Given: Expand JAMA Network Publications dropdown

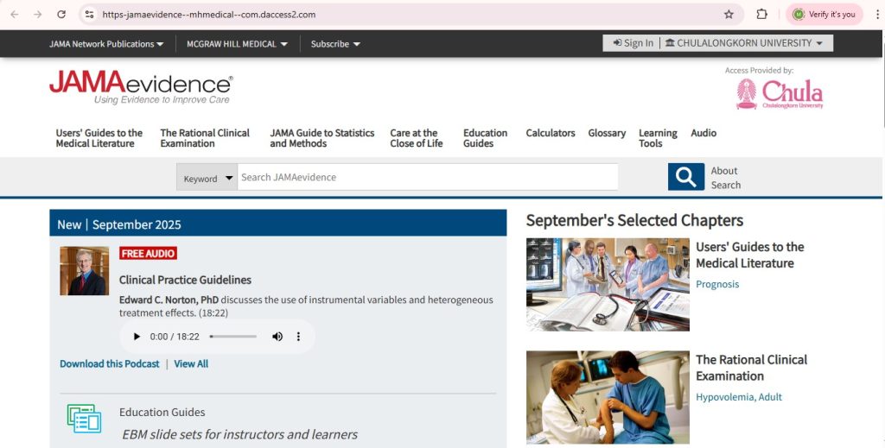Looking at the screenshot, I should pyautogui.click(x=106, y=44).
